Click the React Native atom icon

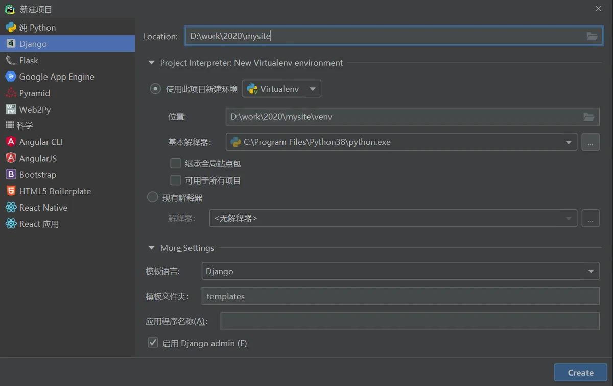[11, 208]
